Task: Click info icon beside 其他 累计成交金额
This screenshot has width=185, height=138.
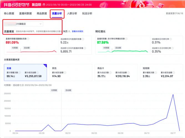Action: click(x=65, y=73)
